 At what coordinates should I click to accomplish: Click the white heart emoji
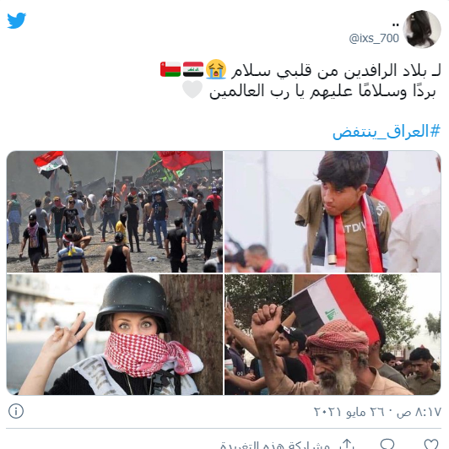[x=192, y=89]
